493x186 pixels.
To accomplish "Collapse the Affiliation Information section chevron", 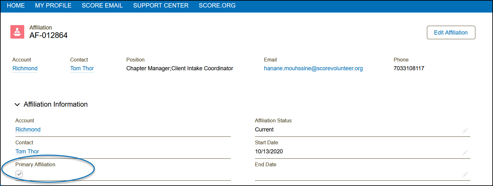I will (17, 105).
